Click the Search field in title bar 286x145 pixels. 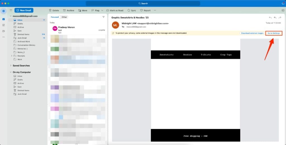pos(143,3)
